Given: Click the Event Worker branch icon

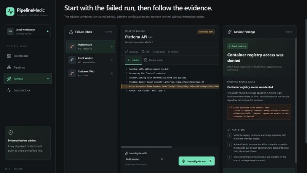Looking at the screenshot, I should pyautogui.click(x=72, y=60).
